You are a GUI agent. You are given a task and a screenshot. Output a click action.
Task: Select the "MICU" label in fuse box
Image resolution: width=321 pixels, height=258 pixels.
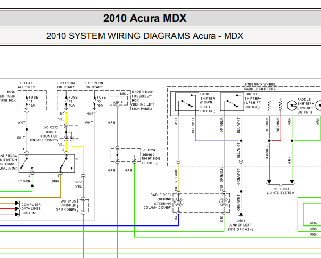[x=124, y=94]
